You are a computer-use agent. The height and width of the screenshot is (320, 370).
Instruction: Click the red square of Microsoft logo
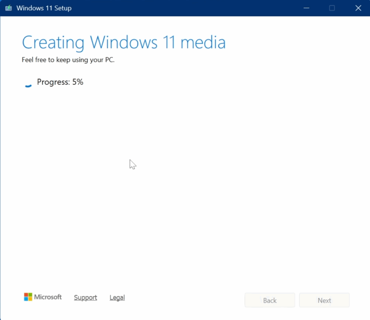coord(26,295)
